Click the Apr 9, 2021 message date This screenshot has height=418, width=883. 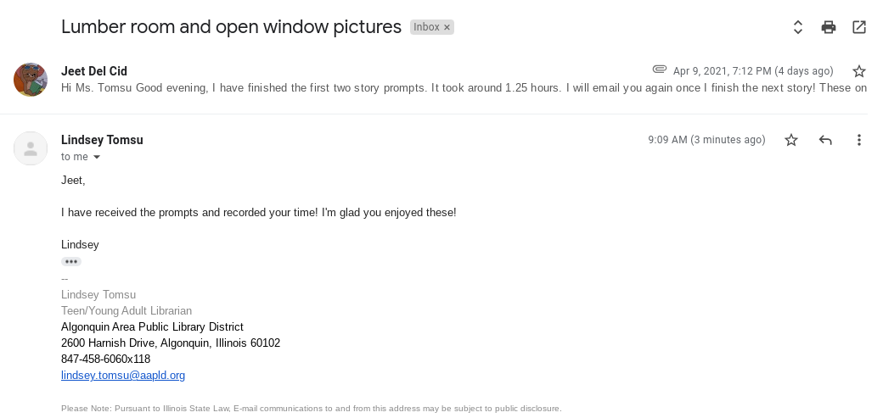[x=752, y=71]
